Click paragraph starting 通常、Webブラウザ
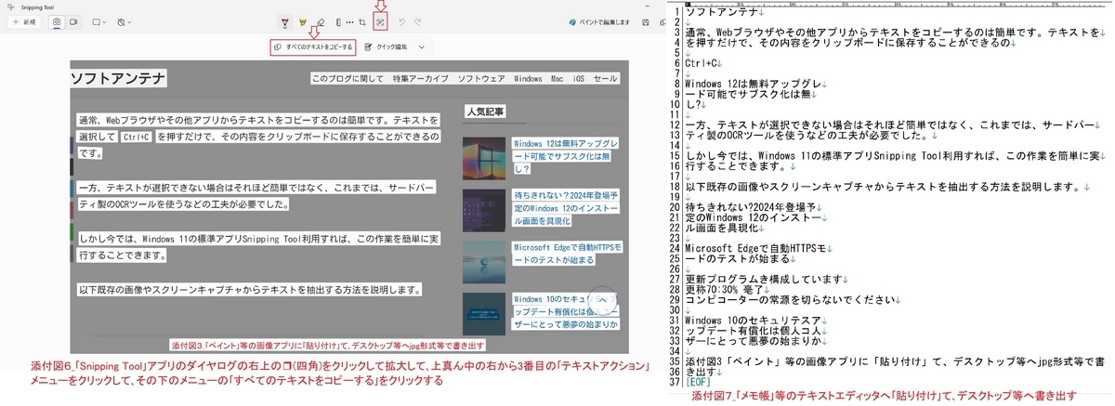The width and height of the screenshot is (1115, 406). (259, 137)
